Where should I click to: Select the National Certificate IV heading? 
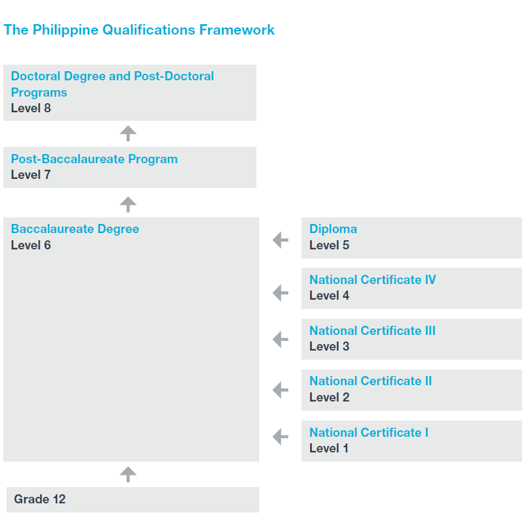(x=372, y=280)
